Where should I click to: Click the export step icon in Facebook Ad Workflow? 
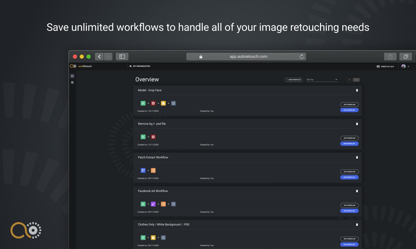(173, 204)
